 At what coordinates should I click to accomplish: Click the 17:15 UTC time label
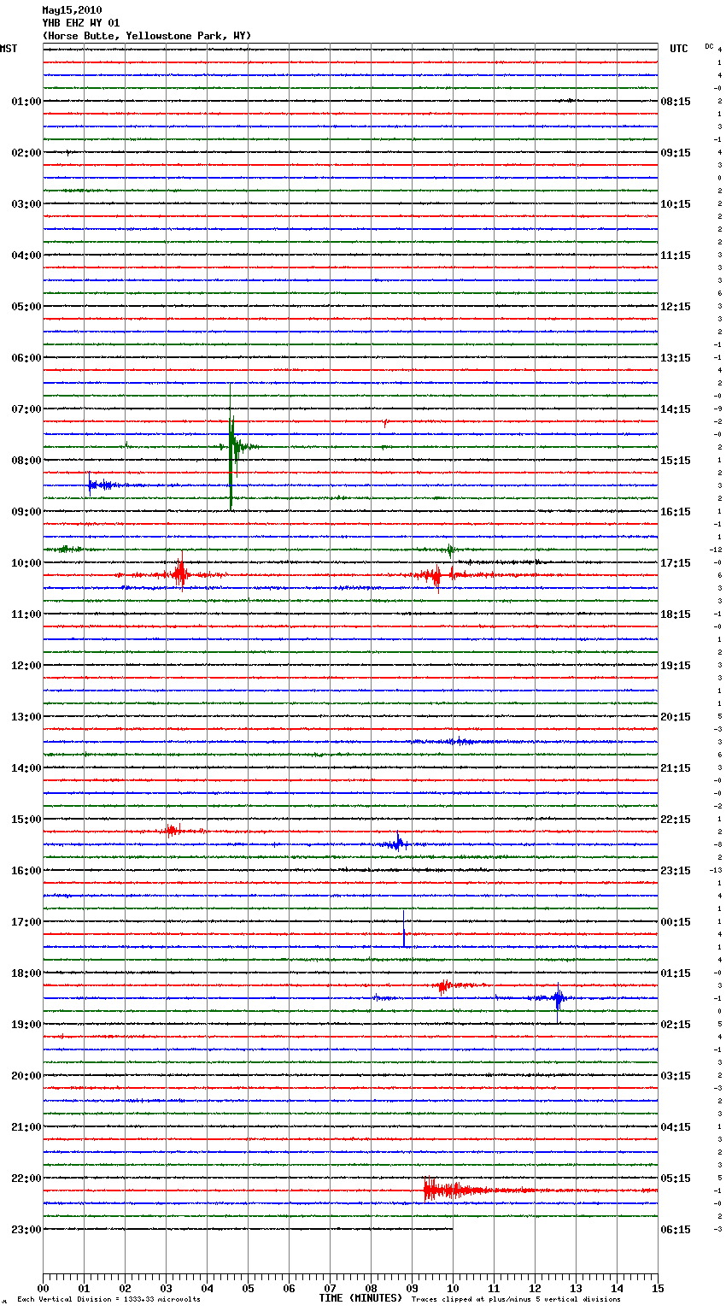[676, 563]
